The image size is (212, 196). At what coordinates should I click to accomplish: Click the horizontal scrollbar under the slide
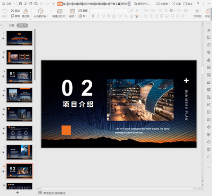click(x=117, y=189)
